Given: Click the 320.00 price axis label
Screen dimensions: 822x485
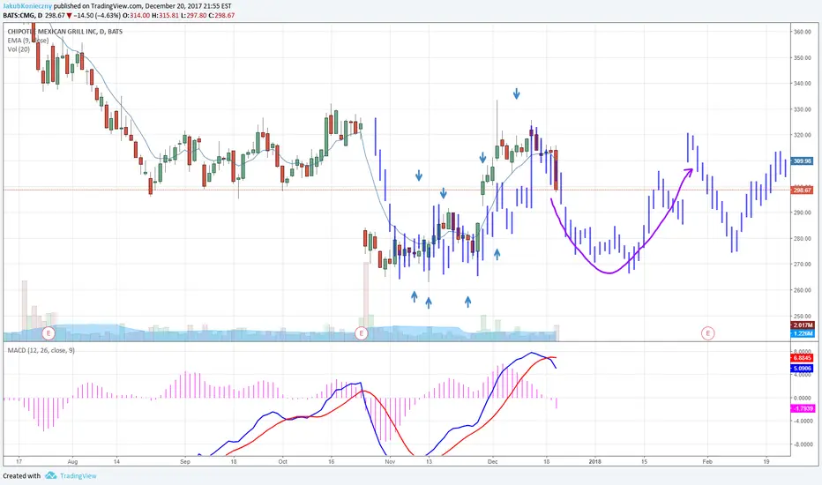Looking at the screenshot, I should point(802,135).
